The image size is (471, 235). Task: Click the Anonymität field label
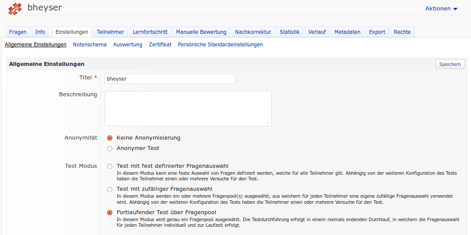[81, 138]
